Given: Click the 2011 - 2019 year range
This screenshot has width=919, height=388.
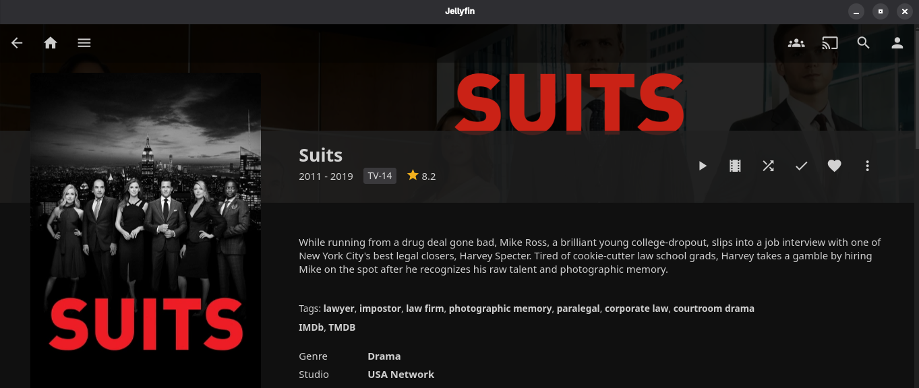Looking at the screenshot, I should pyautogui.click(x=326, y=176).
